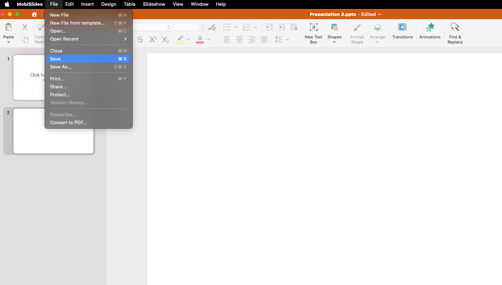502x285 pixels.
Task: Insert a New Text Box
Action: click(313, 33)
